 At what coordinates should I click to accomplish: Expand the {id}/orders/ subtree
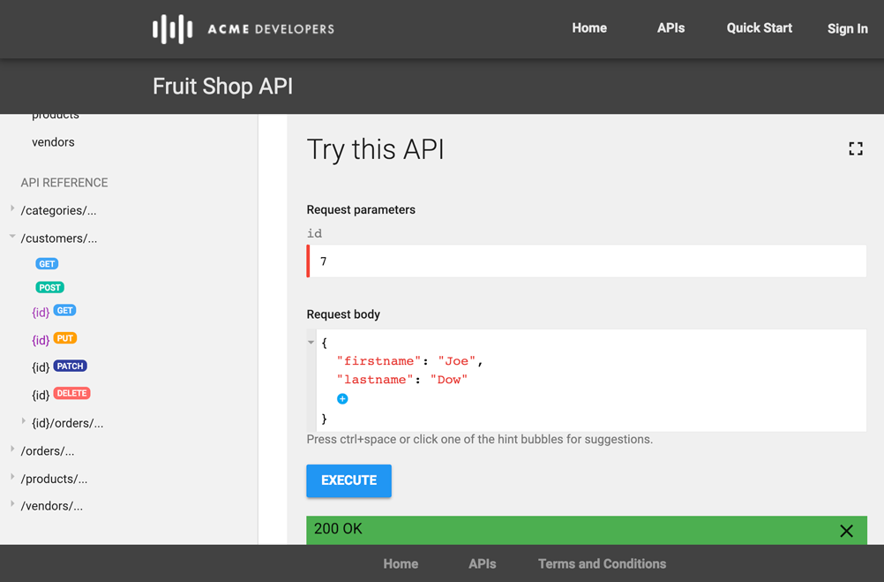pyautogui.click(x=23, y=421)
